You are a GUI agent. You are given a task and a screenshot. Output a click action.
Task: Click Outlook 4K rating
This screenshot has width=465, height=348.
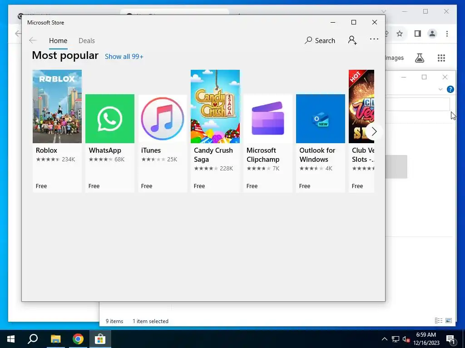316,169
